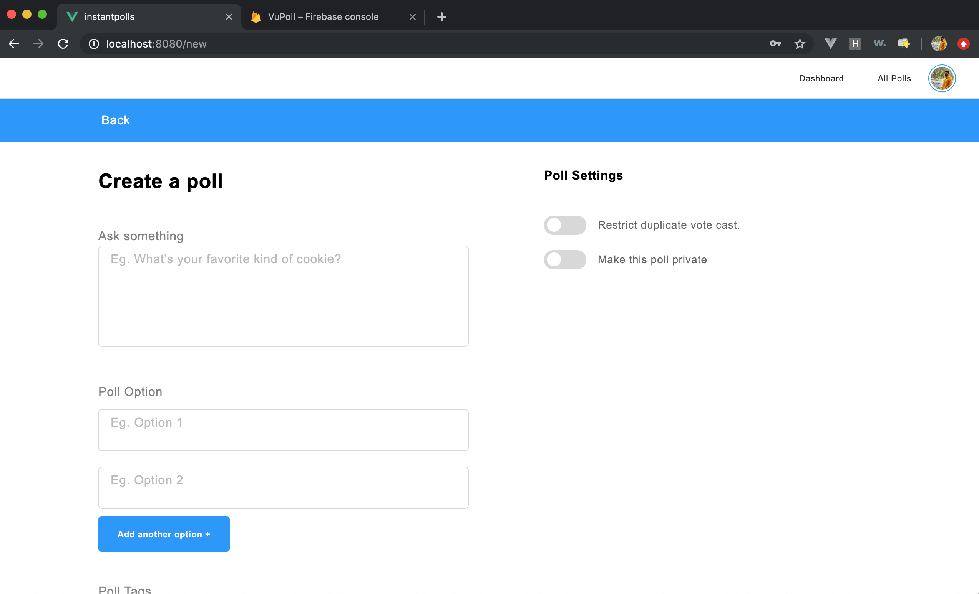
Task: Click the Option 1 input field
Action: 283,430
